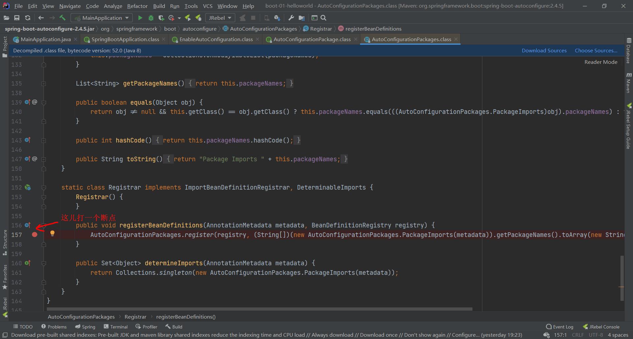Click the Debug with JRebel rocket icon
Screen dimensions: 633x339
pos(198,18)
